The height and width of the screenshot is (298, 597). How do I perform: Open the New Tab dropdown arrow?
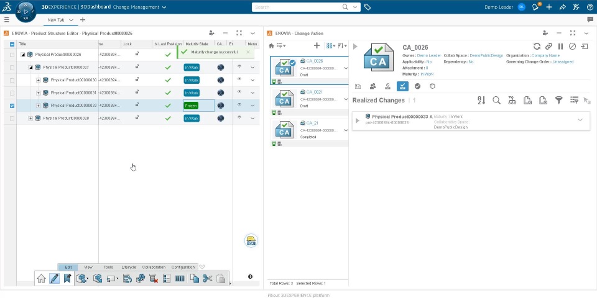pos(71,20)
